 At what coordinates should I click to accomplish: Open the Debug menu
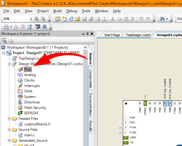point(72,11)
